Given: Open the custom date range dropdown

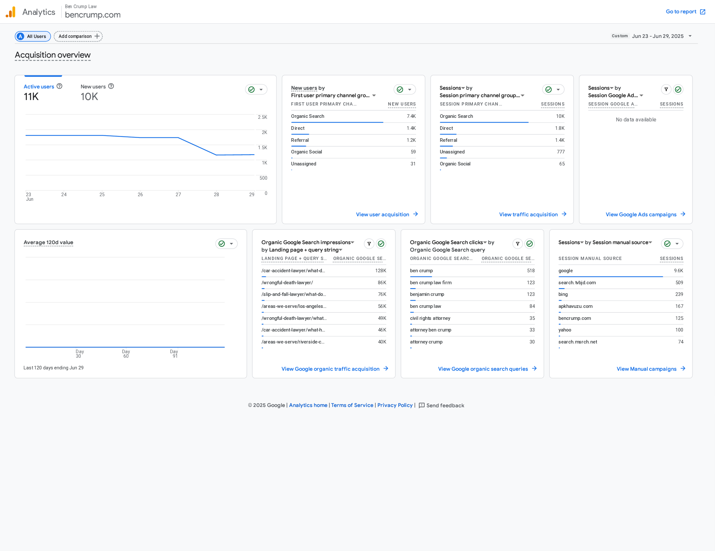Looking at the screenshot, I should 690,36.
